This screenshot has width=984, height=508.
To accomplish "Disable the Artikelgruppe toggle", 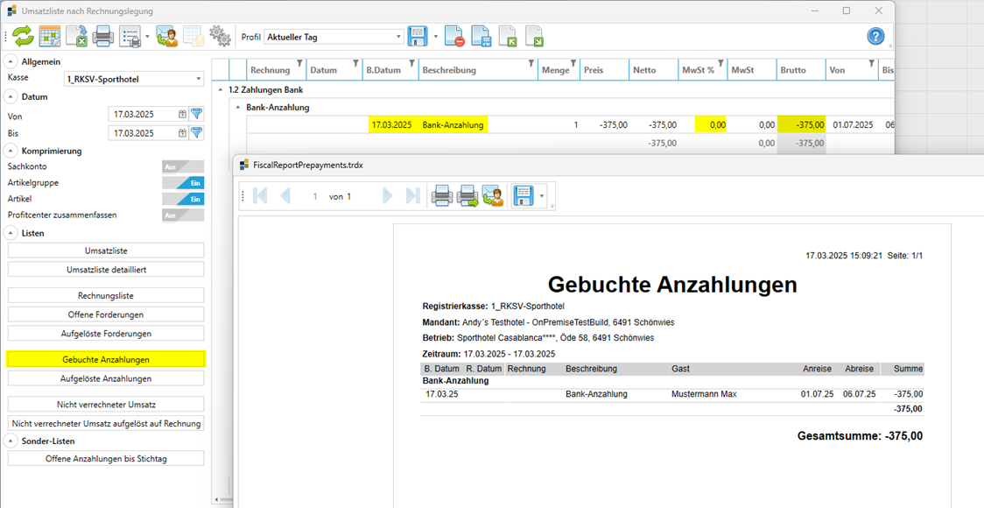I will 181,182.
